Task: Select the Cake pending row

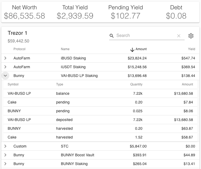Action: tap(100, 102)
